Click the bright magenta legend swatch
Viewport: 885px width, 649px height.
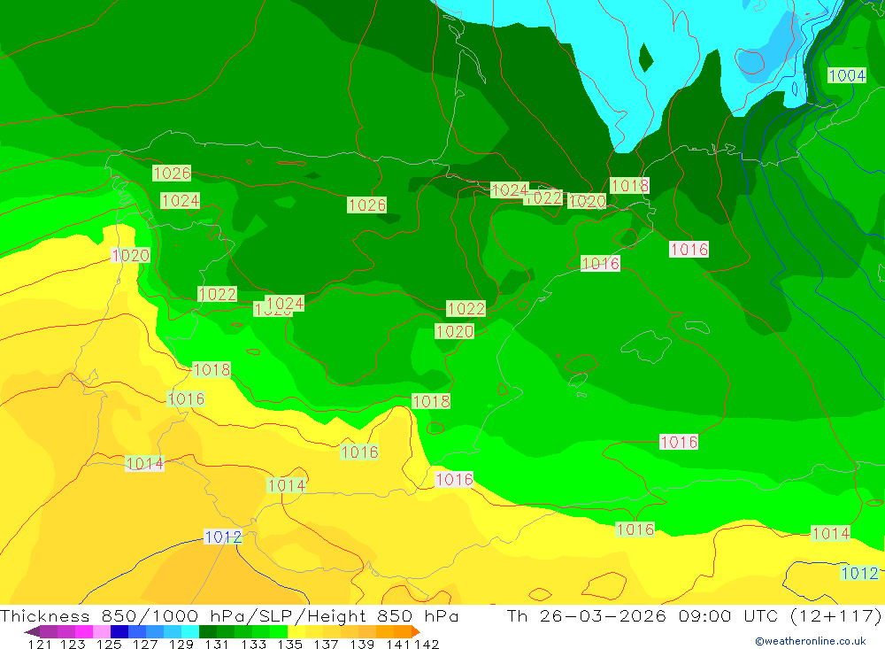(84, 631)
